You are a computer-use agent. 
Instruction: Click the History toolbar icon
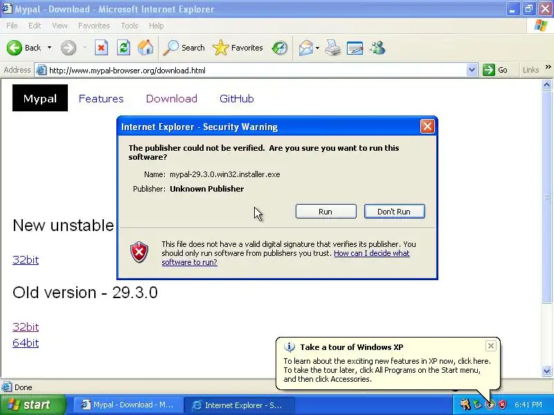280,48
